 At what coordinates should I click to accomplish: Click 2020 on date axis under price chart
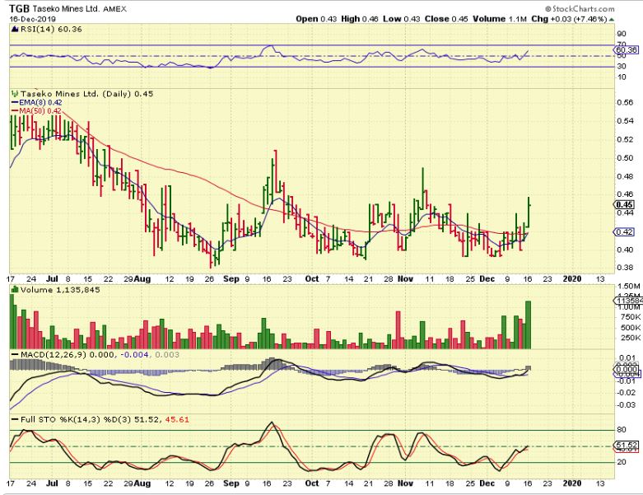tap(572, 279)
